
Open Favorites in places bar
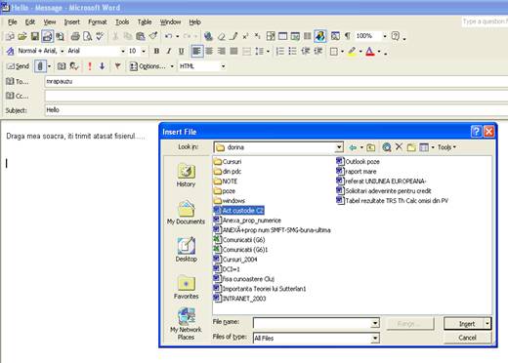(x=186, y=287)
